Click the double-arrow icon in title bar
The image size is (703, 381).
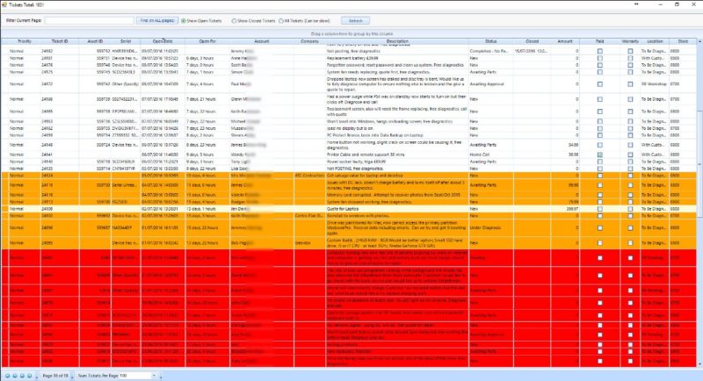[636, 4]
